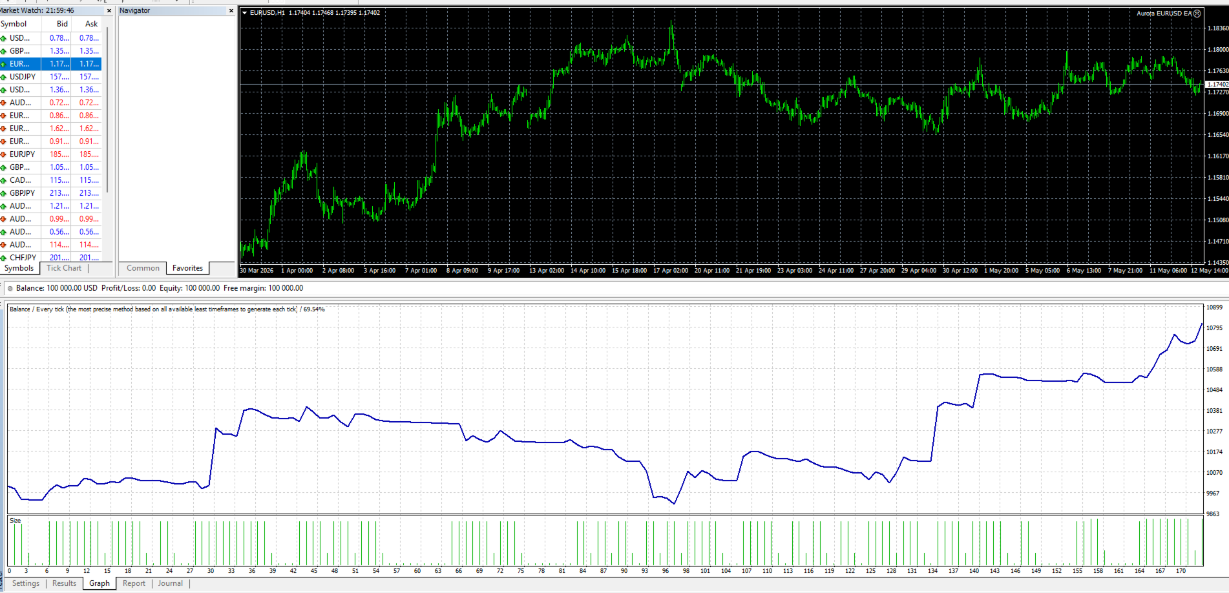Click the green arrow icon beside CHFJPY
The width and height of the screenshot is (1229, 593).
point(3,258)
